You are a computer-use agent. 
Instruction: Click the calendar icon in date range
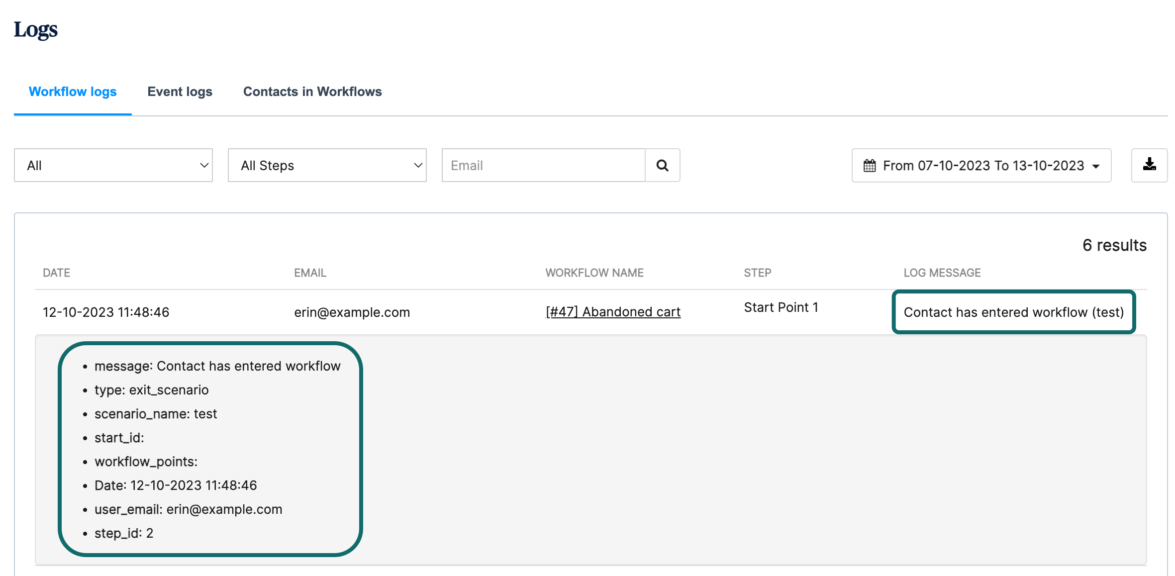click(870, 166)
